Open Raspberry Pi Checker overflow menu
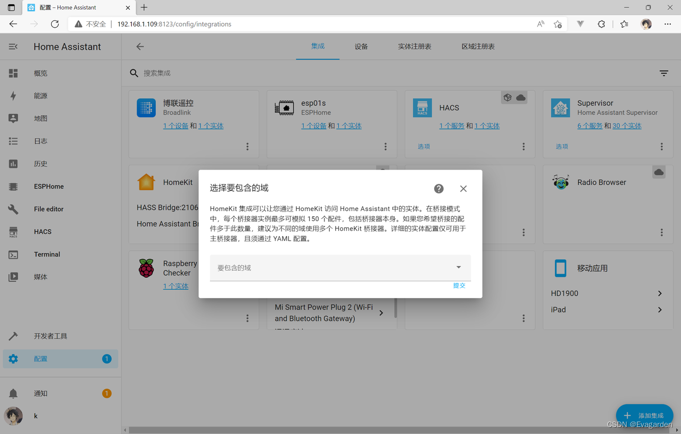Viewport: 681px width, 434px height. 247,318
